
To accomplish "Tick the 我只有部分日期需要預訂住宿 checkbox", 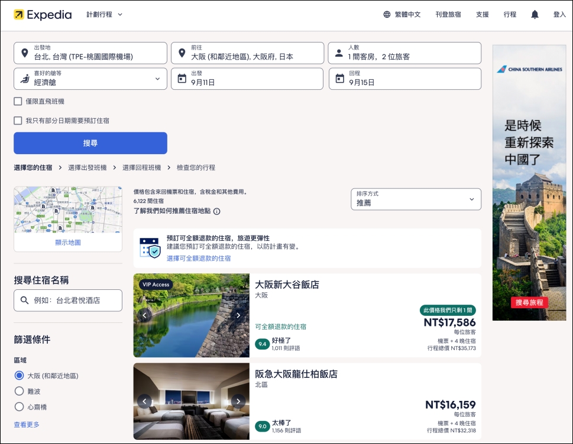I will pos(18,120).
